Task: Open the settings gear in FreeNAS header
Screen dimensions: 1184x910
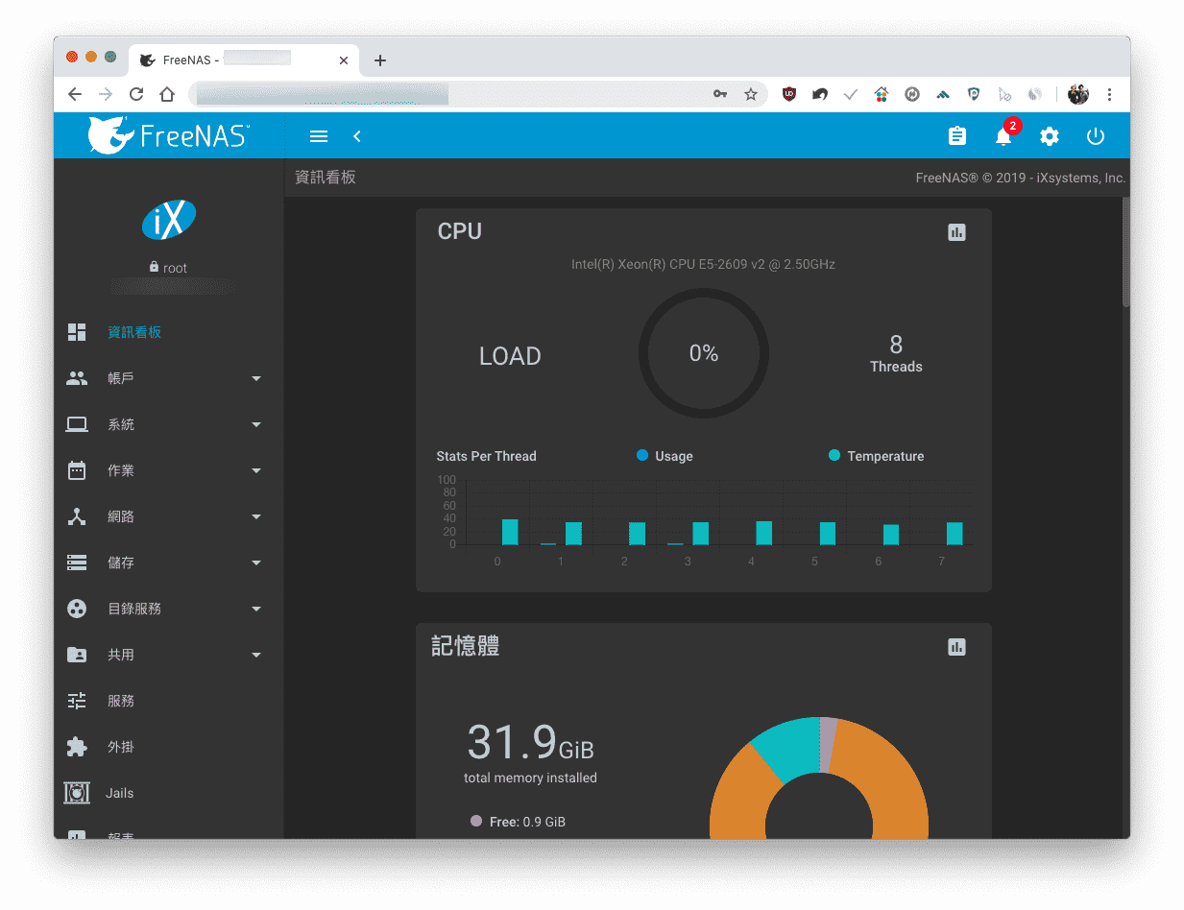Action: coord(1050,136)
